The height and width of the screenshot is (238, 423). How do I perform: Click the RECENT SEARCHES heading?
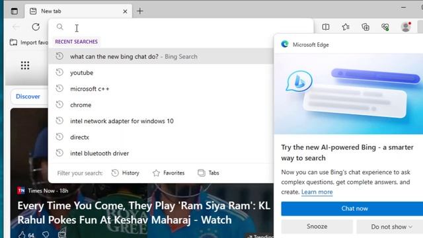(x=77, y=42)
